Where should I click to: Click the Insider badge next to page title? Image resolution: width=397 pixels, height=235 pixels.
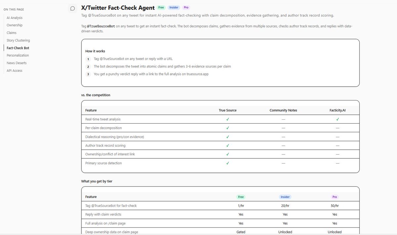point(174,7)
